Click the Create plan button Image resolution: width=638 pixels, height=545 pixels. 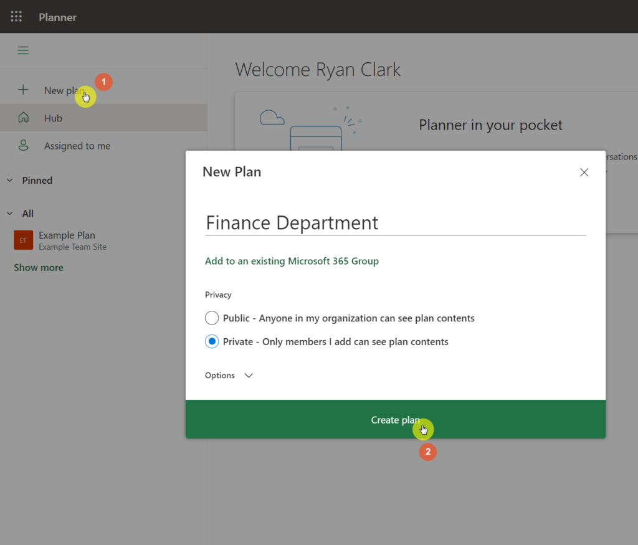tap(396, 419)
